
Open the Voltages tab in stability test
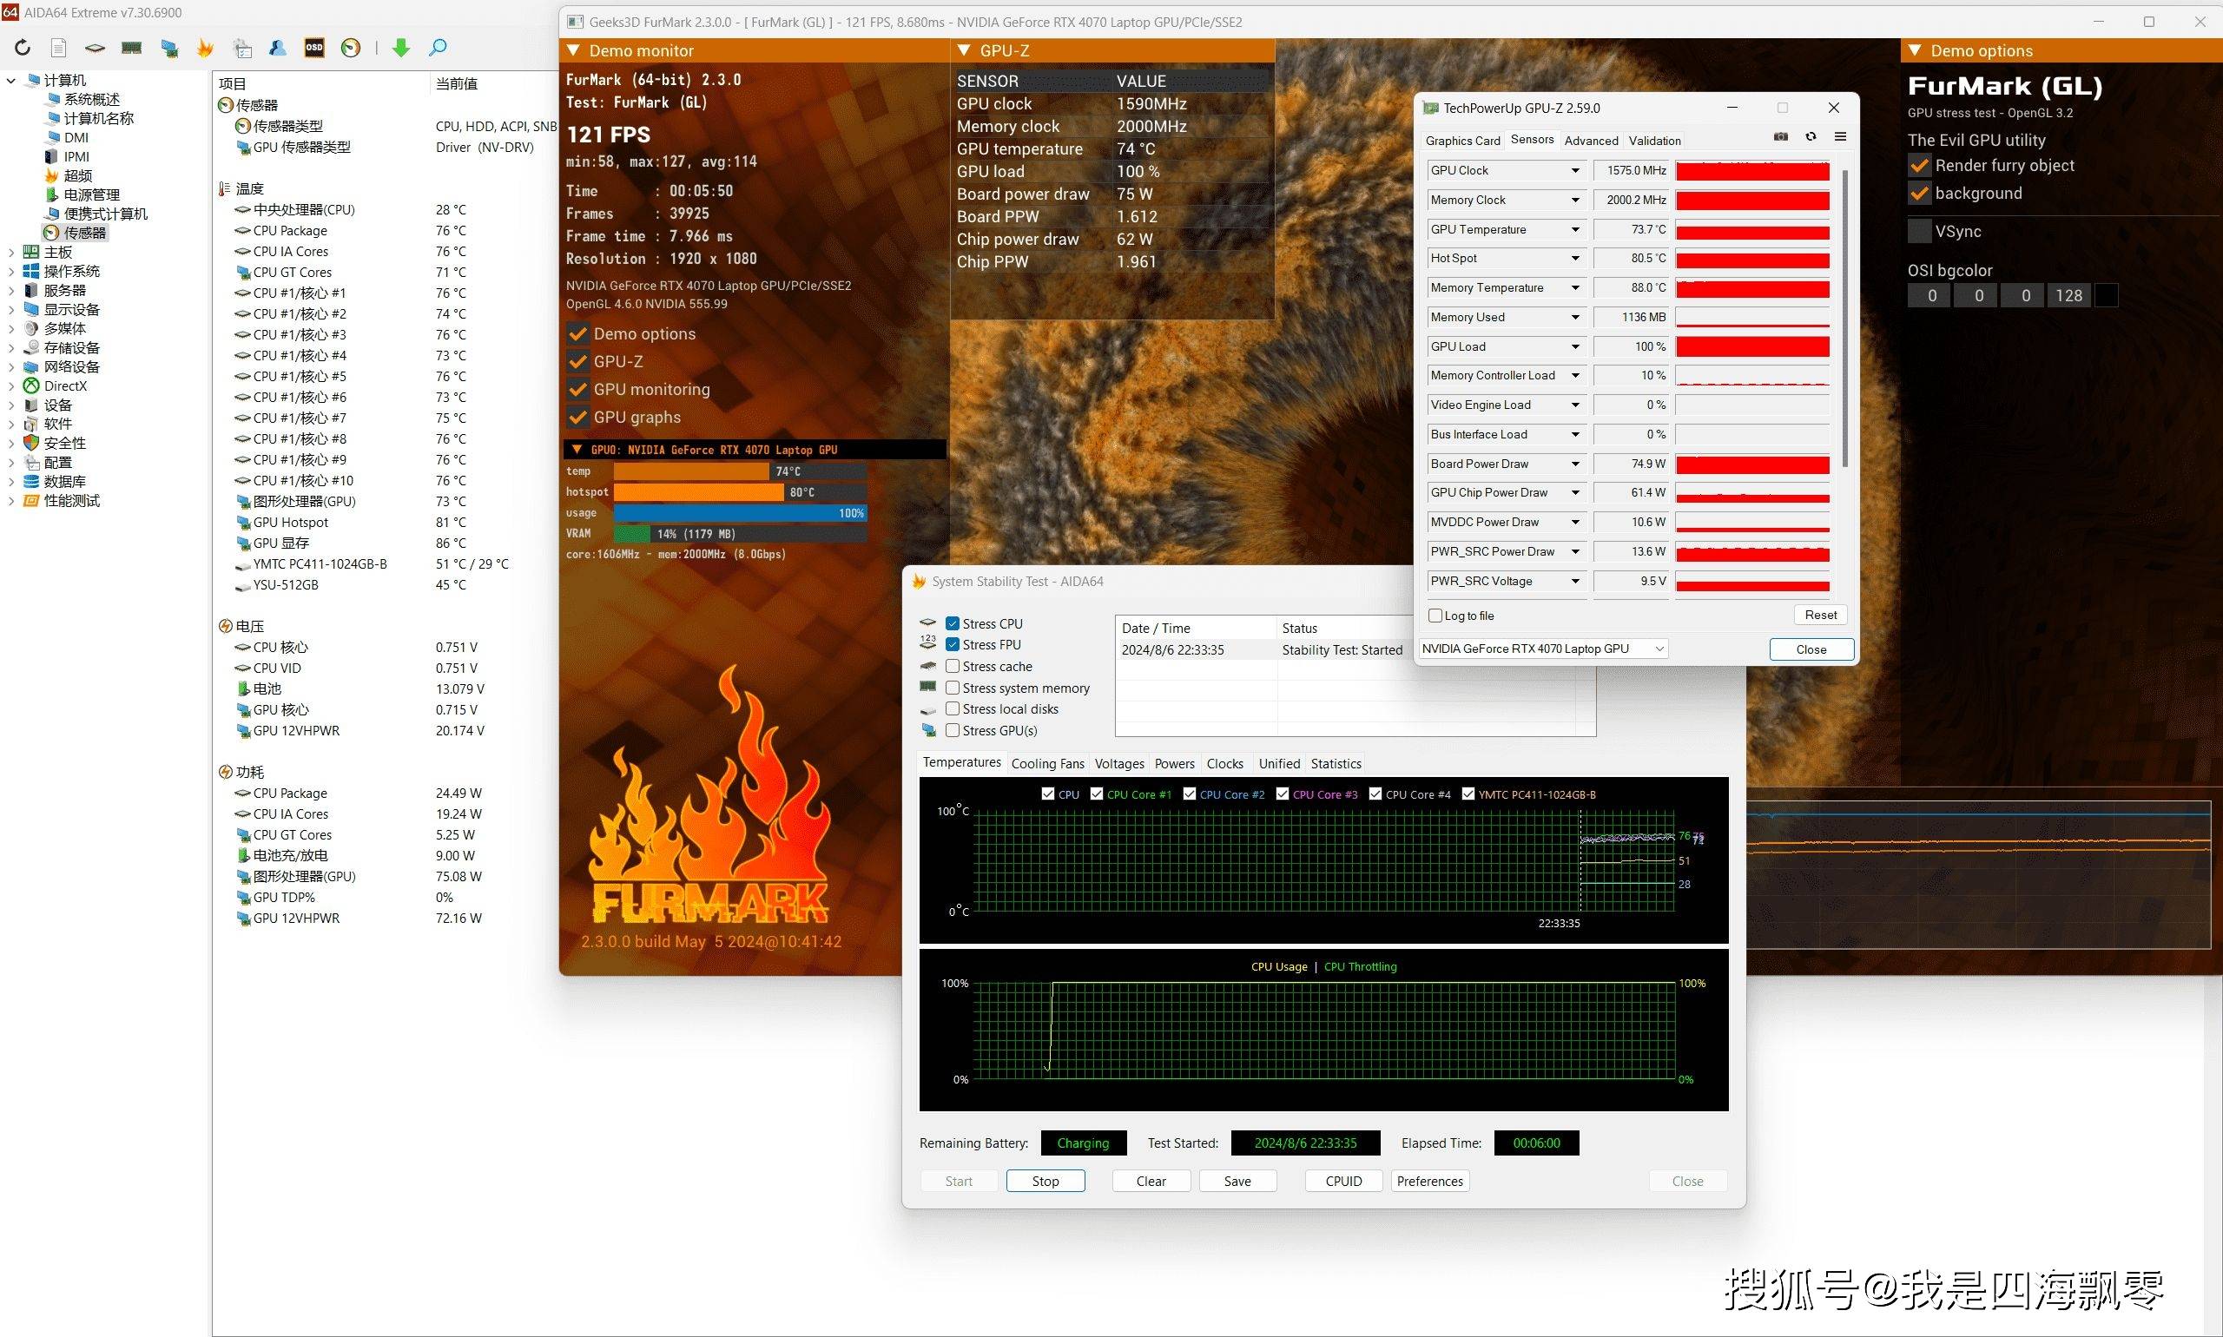point(1119,763)
